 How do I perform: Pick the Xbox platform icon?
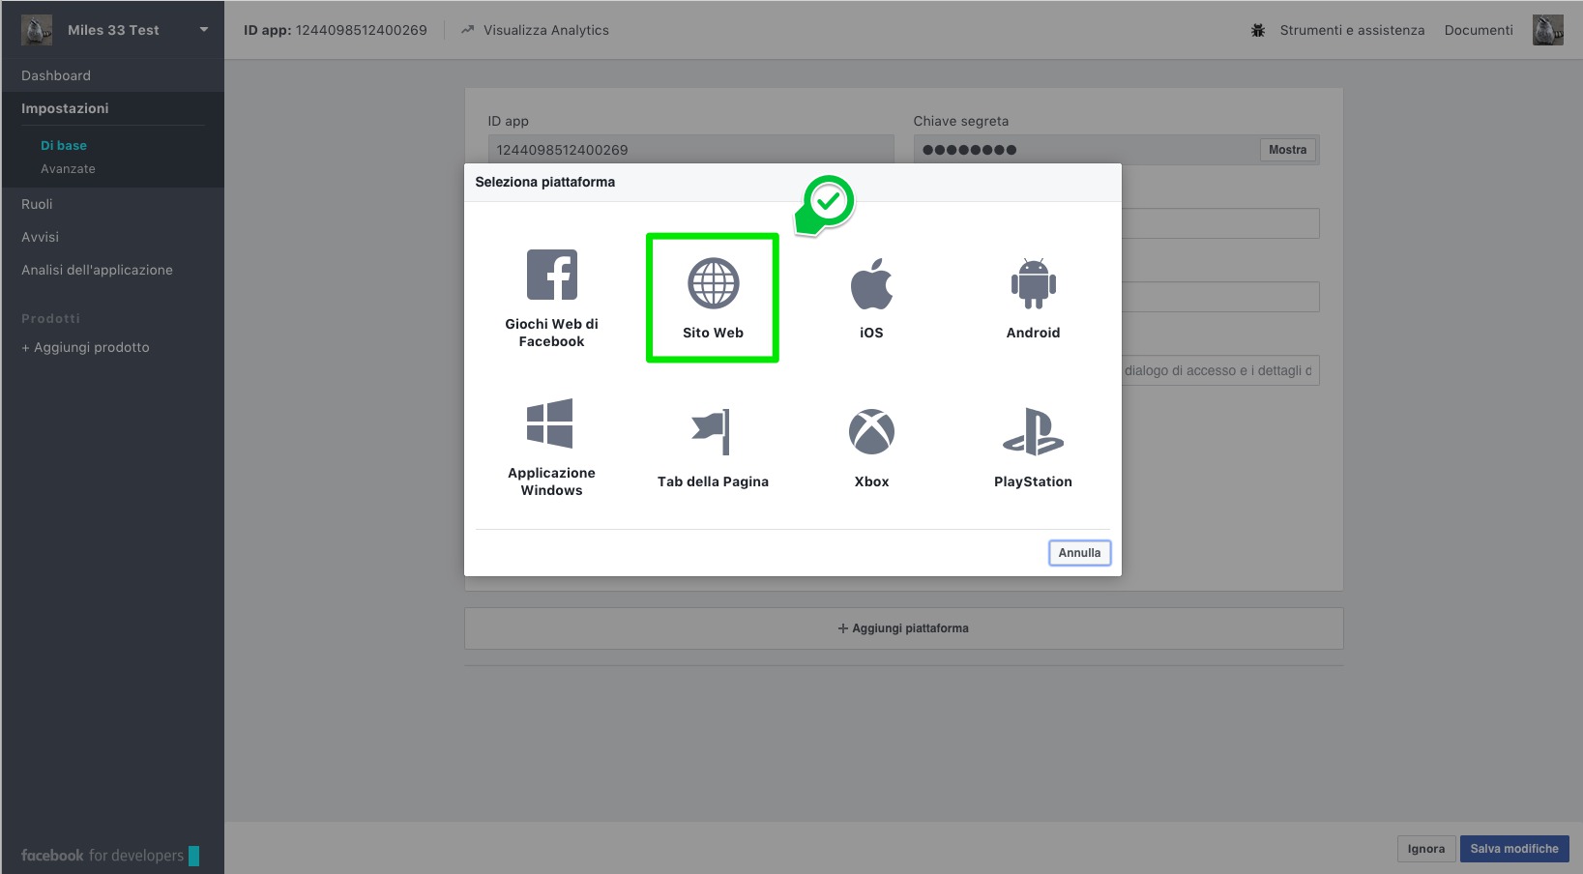[x=871, y=432]
